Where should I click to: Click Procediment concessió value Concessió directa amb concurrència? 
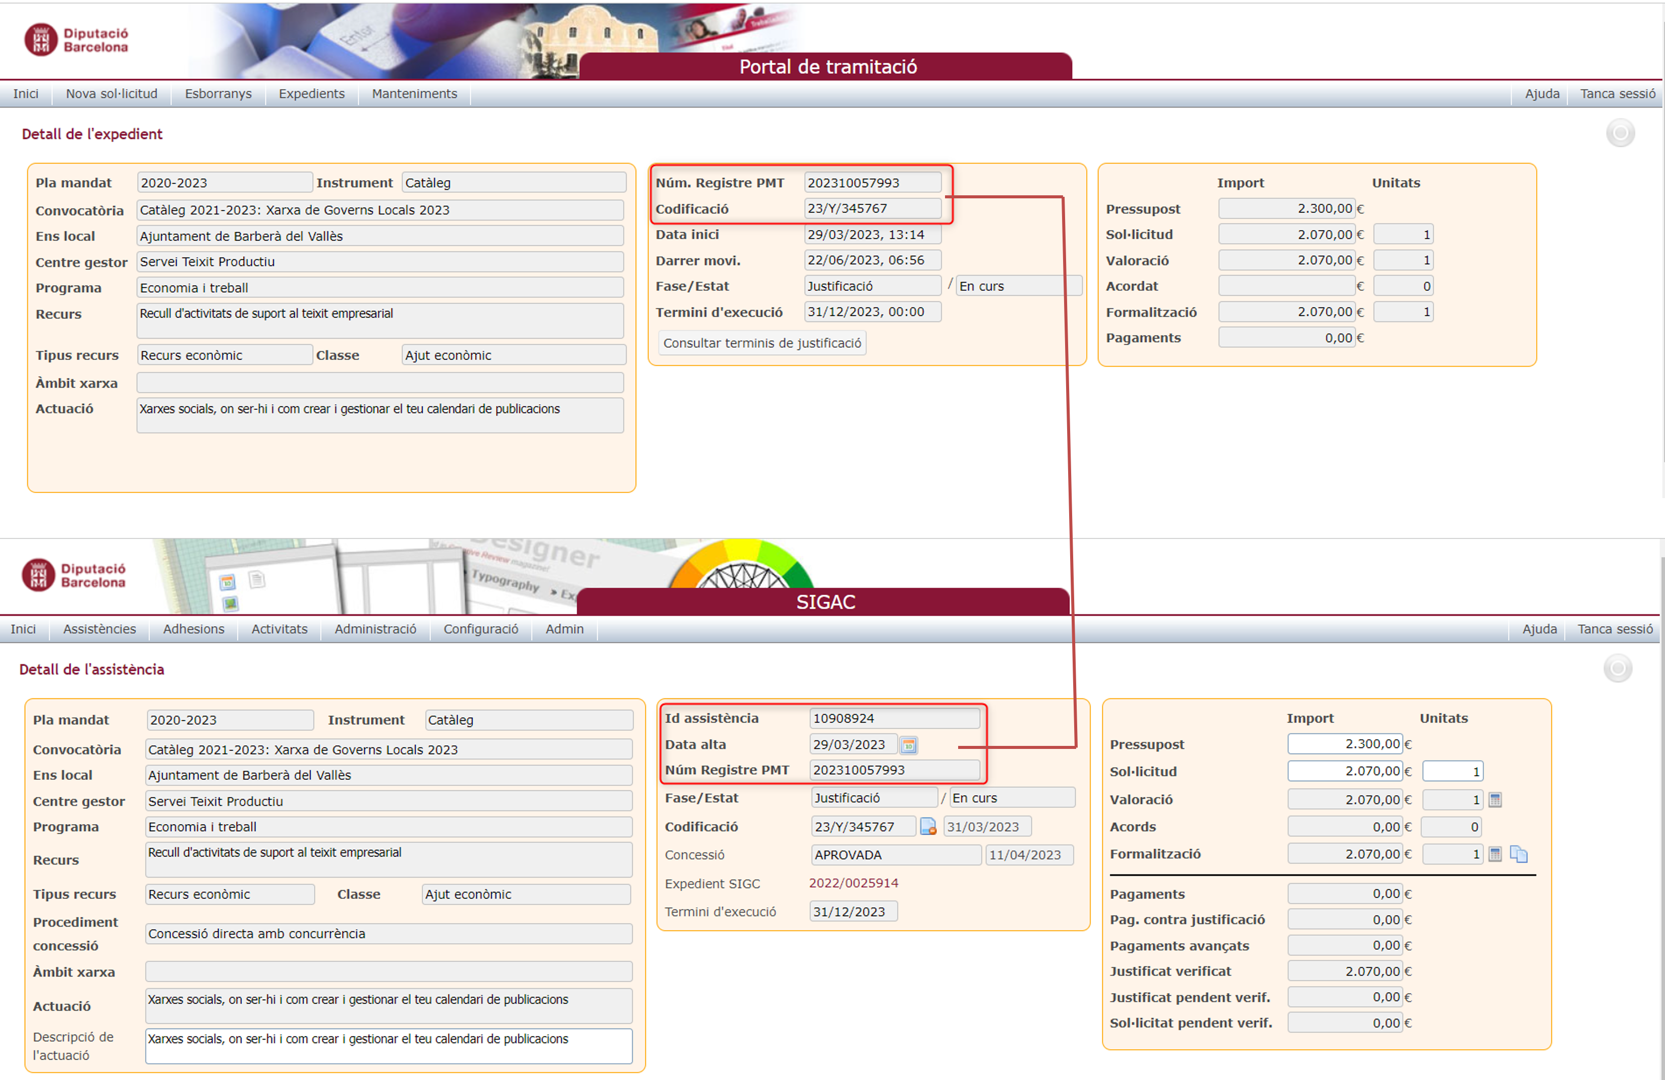(389, 934)
